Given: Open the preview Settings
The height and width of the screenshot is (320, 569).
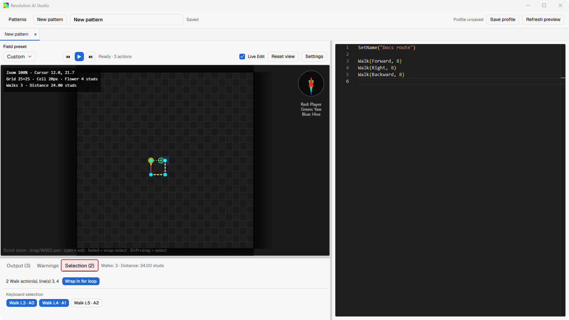Looking at the screenshot, I should click(314, 57).
